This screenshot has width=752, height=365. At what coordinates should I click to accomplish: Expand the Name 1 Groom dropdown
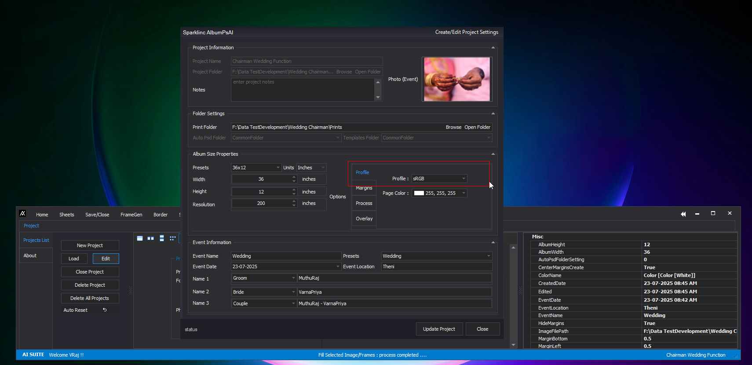(x=294, y=278)
